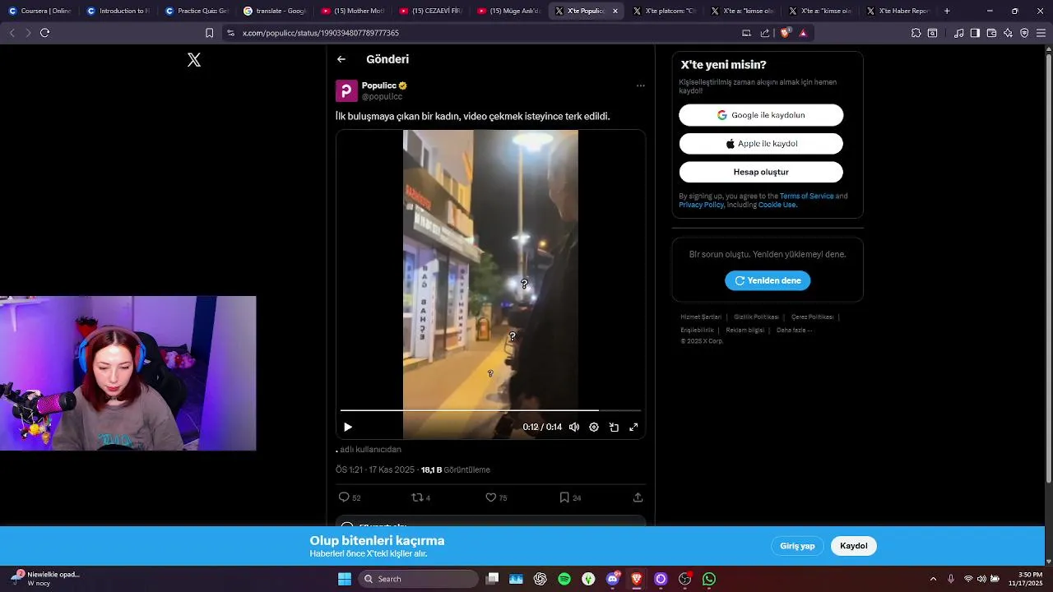
Task: Bookmark the post with the bookmark icon
Action: coord(570,497)
